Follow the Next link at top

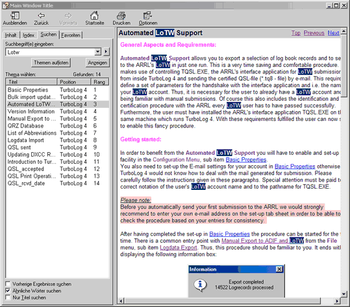333,33
